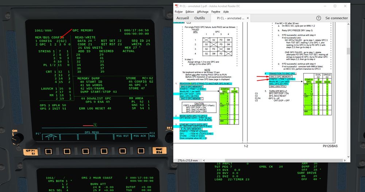365x192 pixels.
Task: Click the brightness knob right of the MDU
Action: pos(169,137)
